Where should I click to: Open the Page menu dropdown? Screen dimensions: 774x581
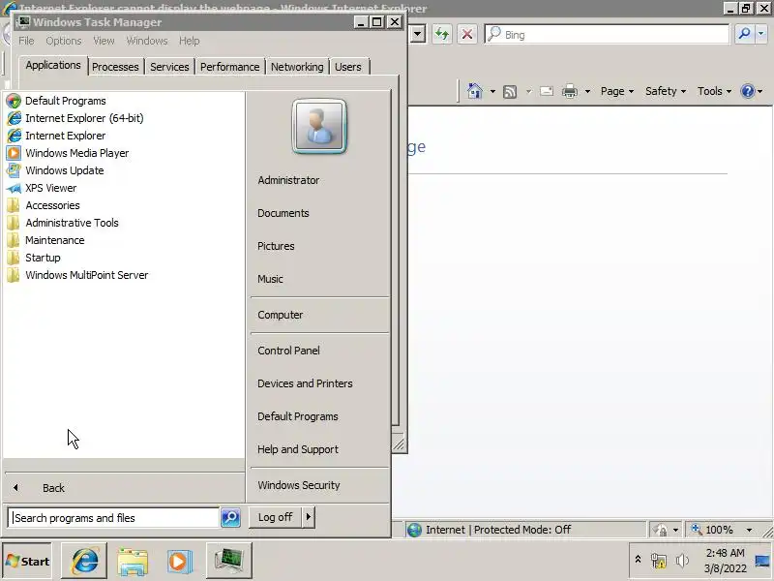coord(617,91)
